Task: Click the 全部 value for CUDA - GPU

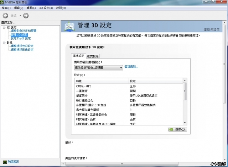Action: pos(133,86)
